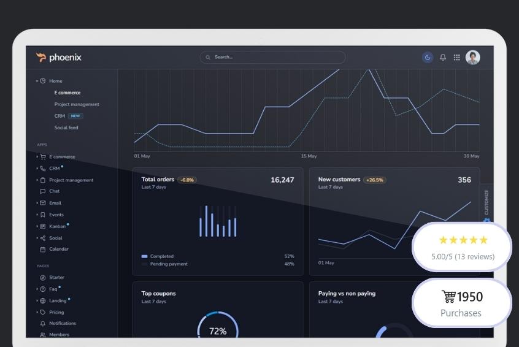Open the notifications bell
This screenshot has width=519, height=347.
pyautogui.click(x=442, y=58)
